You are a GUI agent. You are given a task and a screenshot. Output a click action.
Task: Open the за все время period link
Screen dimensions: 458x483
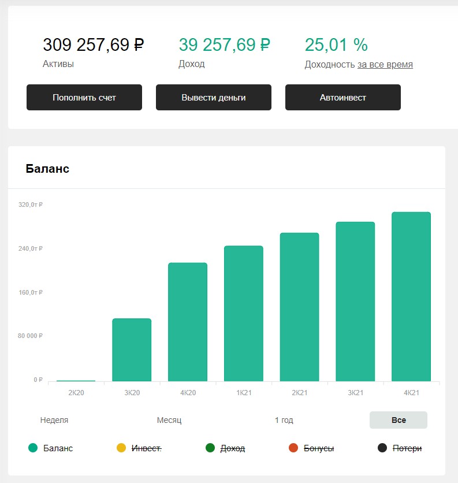point(385,65)
